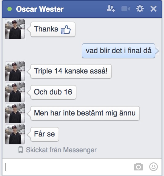Click profile picture beside Och dub 16

[x=15, y=92]
